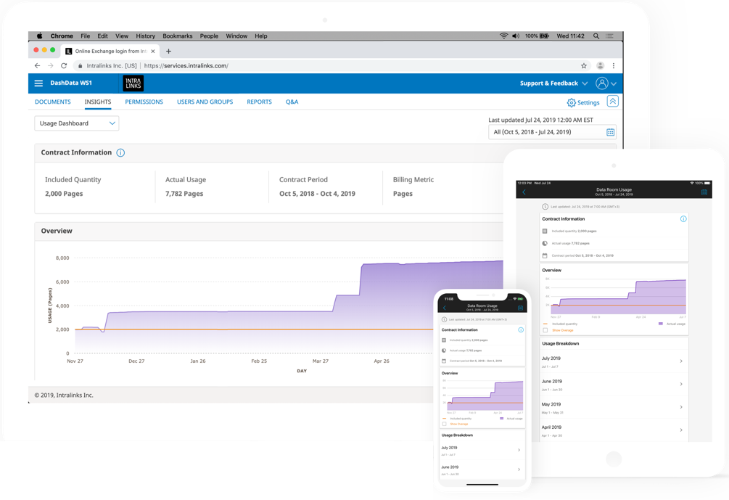Tap the Contract Information info icon on the tablet

683,218
